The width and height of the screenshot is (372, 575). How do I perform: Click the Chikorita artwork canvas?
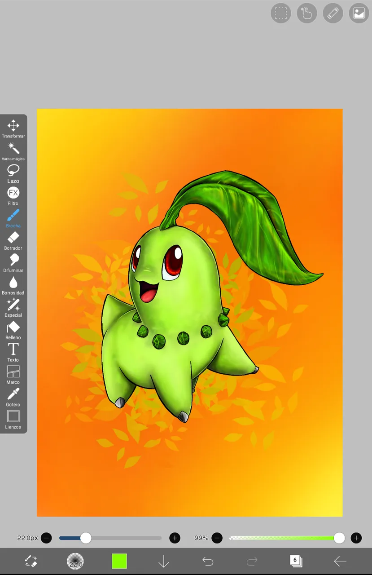click(189, 313)
